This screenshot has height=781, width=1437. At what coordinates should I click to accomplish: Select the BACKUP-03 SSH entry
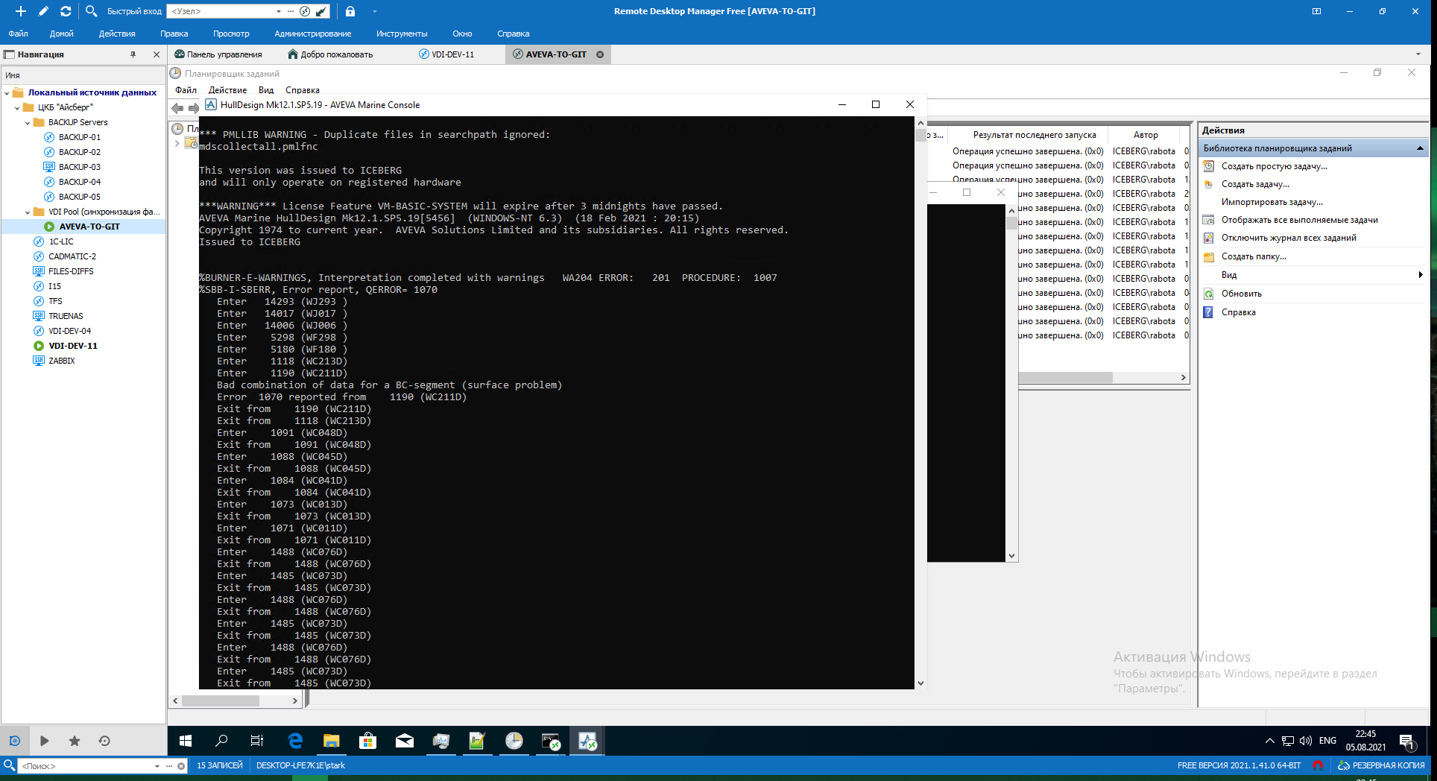point(80,167)
